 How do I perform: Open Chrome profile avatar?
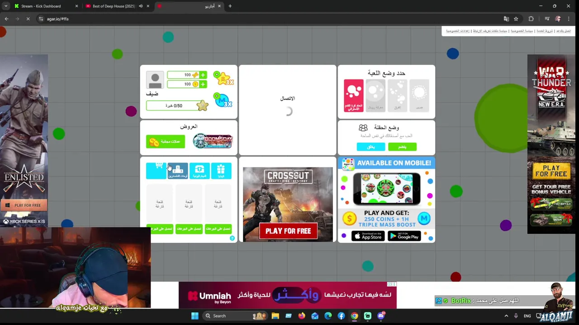(x=558, y=19)
